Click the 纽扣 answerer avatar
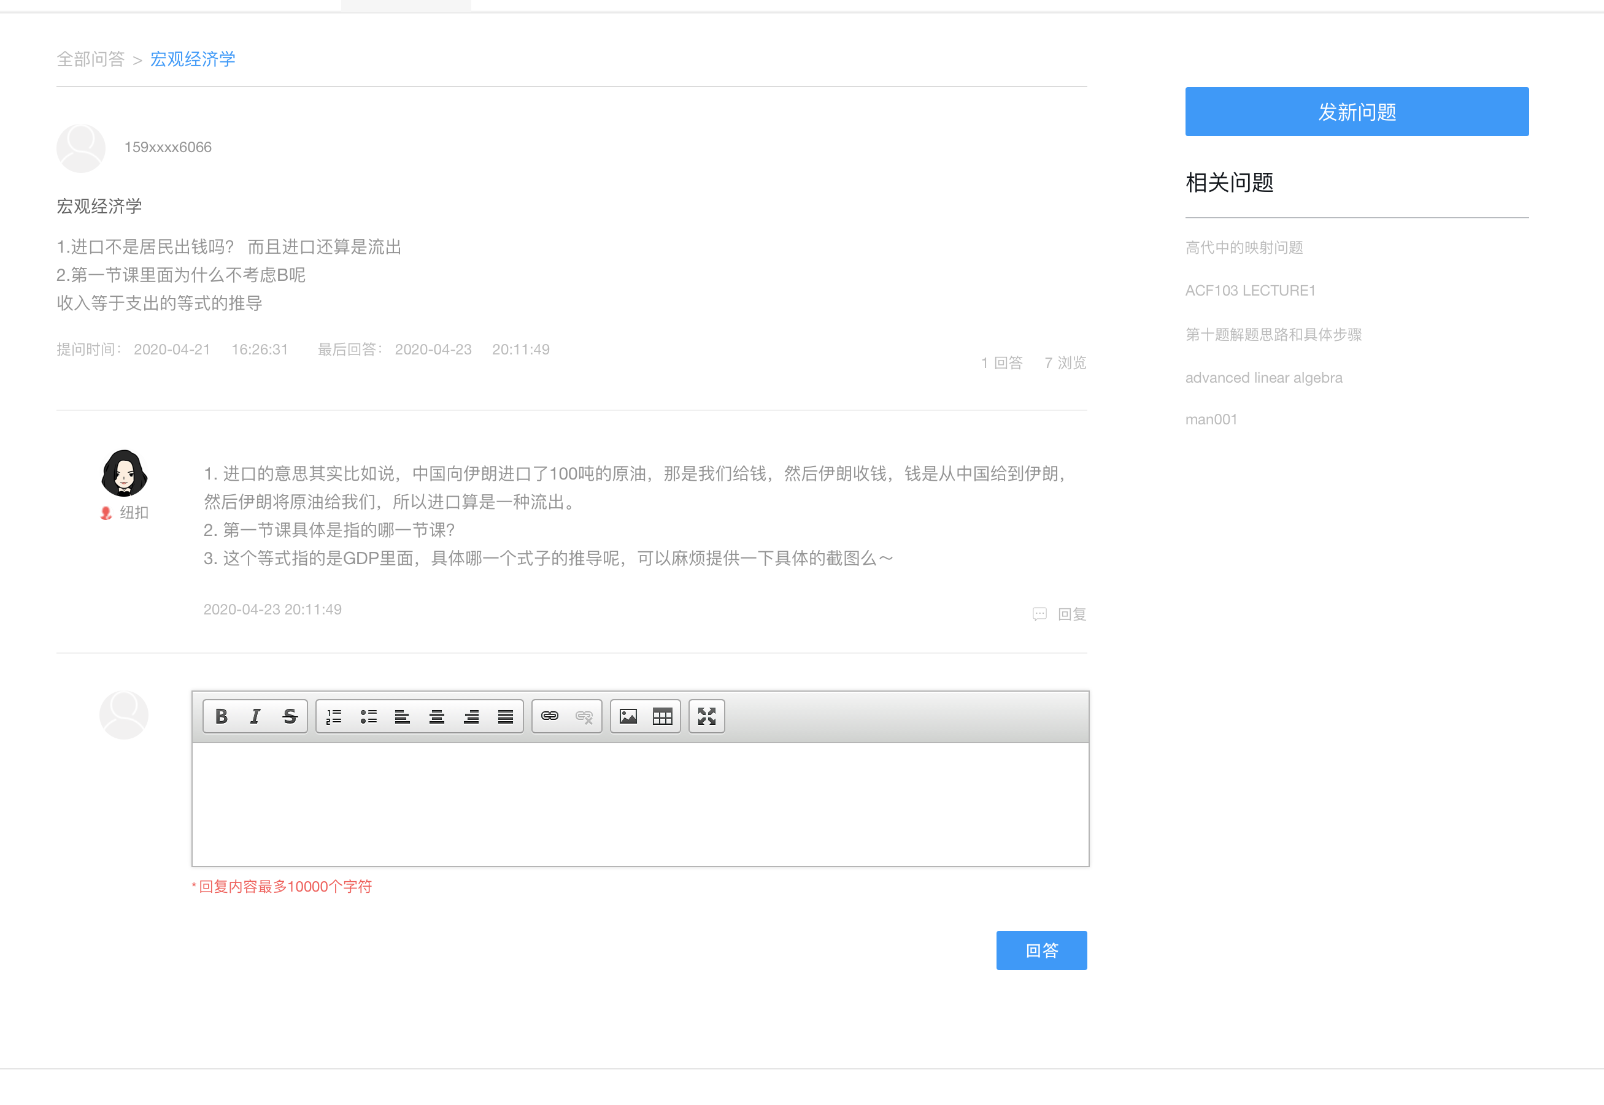Image resolution: width=1604 pixels, height=1105 pixels. pyautogui.click(x=125, y=473)
